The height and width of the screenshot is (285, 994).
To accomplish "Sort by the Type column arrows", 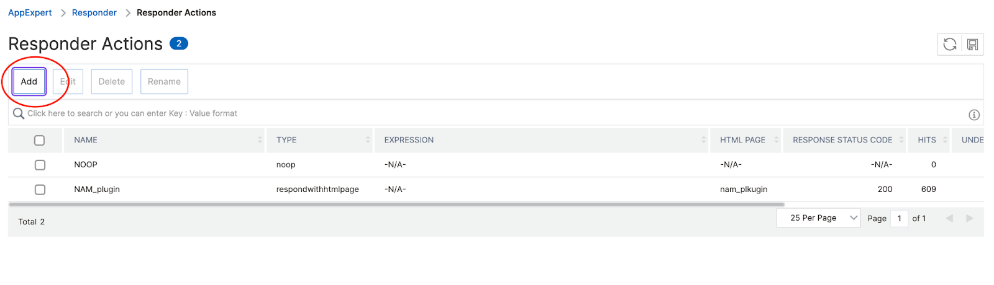I will click(x=368, y=140).
